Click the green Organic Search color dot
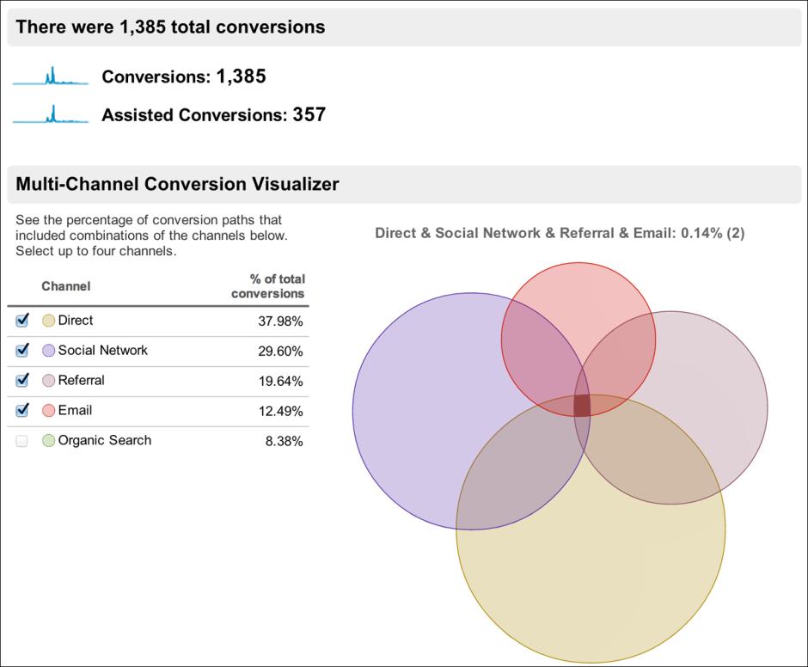The width and height of the screenshot is (808, 667). tap(49, 441)
